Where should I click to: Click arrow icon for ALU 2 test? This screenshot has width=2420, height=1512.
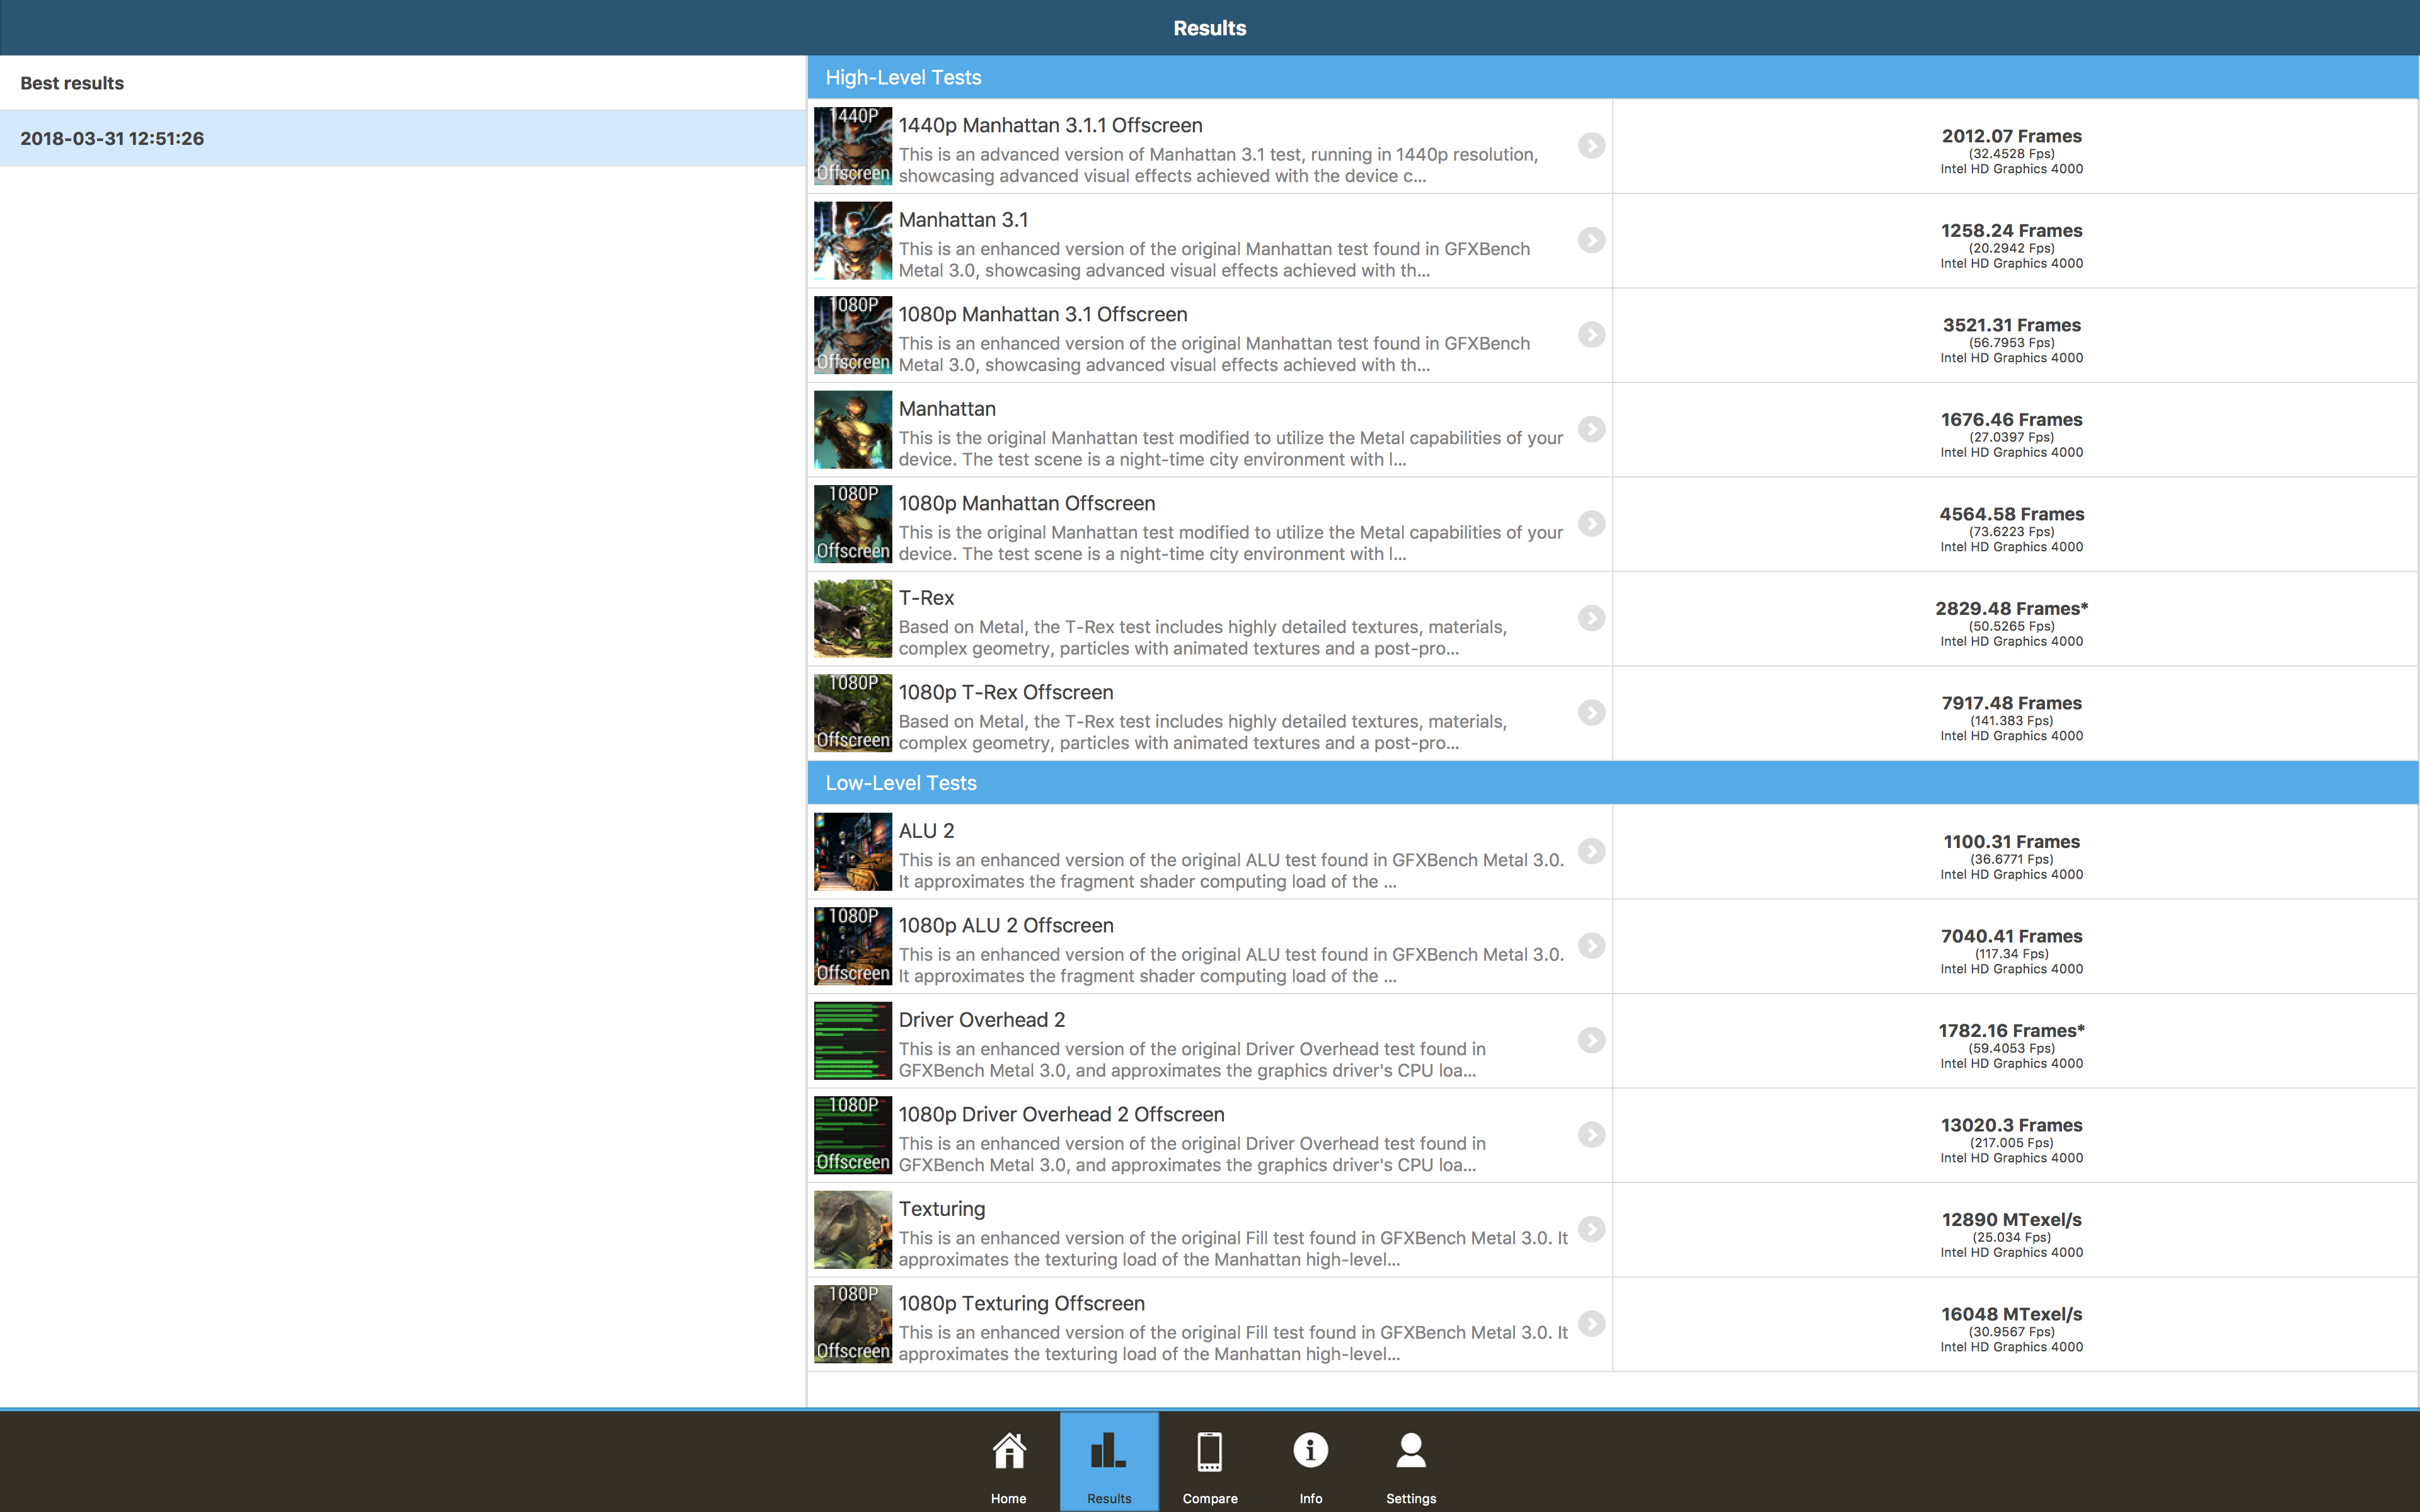tap(1591, 851)
